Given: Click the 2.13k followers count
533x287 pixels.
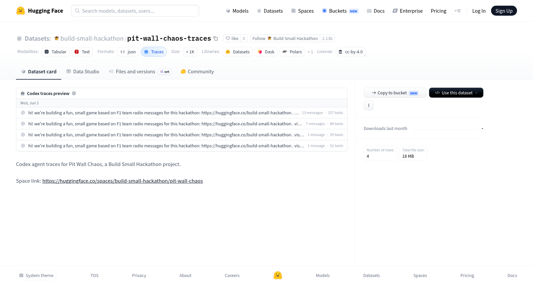Looking at the screenshot, I should click(x=327, y=38).
